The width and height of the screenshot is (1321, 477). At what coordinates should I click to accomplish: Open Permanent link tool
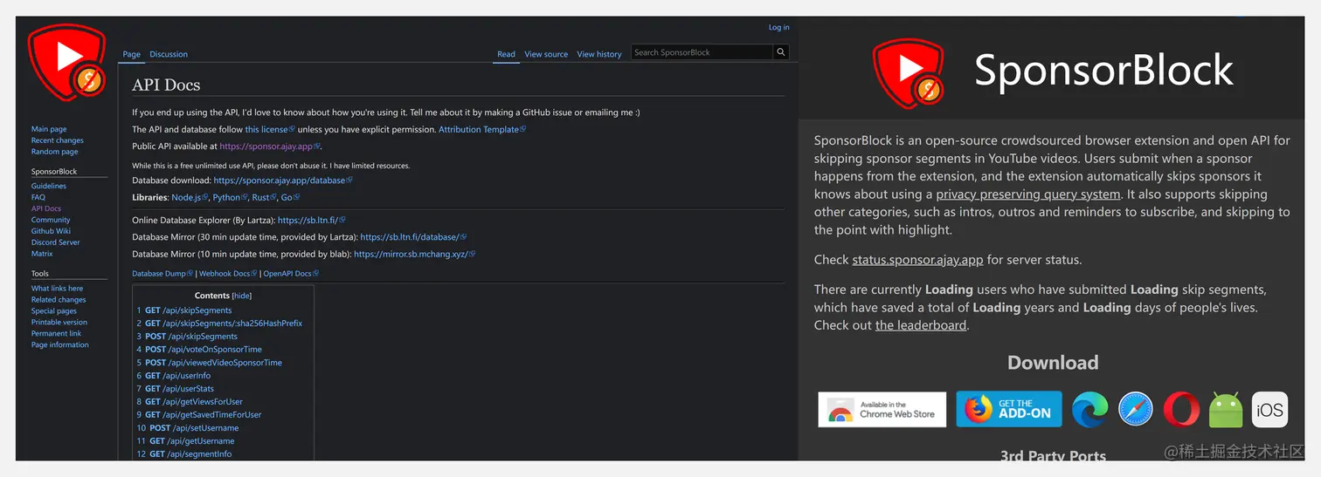[57, 334]
